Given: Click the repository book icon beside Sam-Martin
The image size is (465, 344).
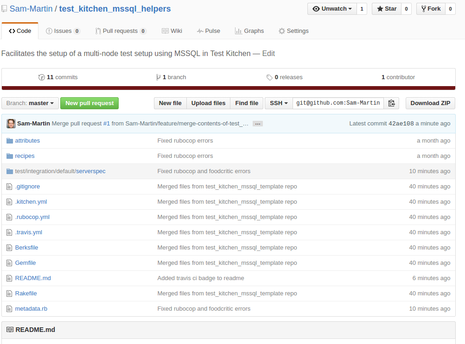Looking at the screenshot, I should click(4, 9).
